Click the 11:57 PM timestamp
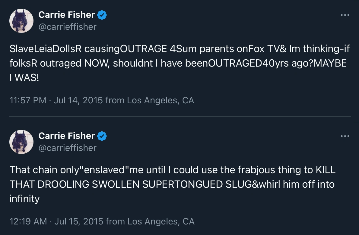 [28, 100]
